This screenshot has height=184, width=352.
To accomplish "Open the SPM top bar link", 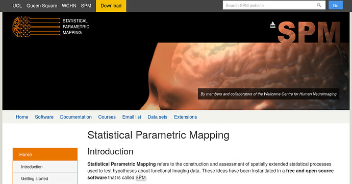I will point(86,6).
